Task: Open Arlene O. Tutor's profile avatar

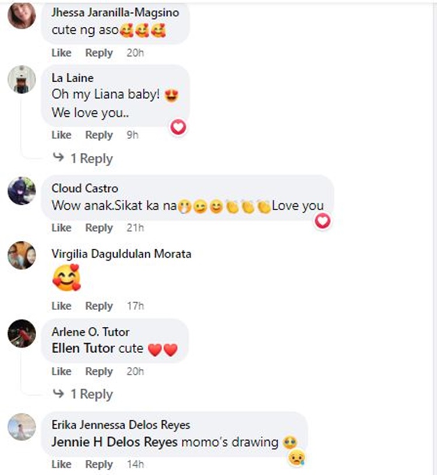Action: click(x=22, y=334)
